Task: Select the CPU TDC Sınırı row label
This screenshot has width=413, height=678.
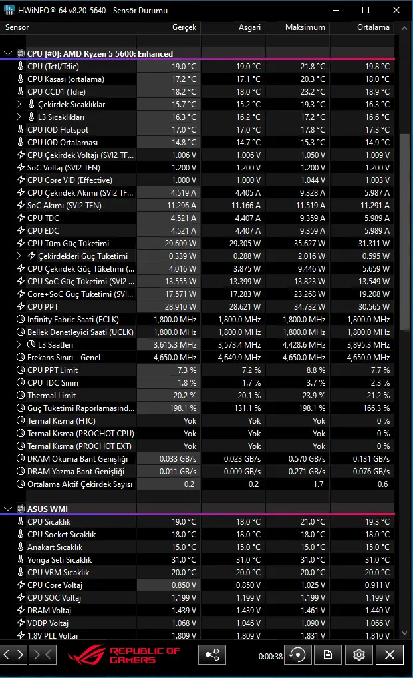Action: point(53,383)
